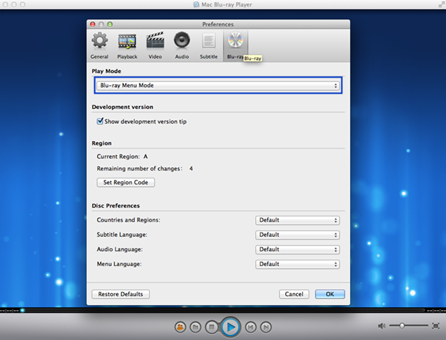Toggle full screen mode icon in player bar
Image resolution: width=446 pixels, height=340 pixels.
pos(436,326)
